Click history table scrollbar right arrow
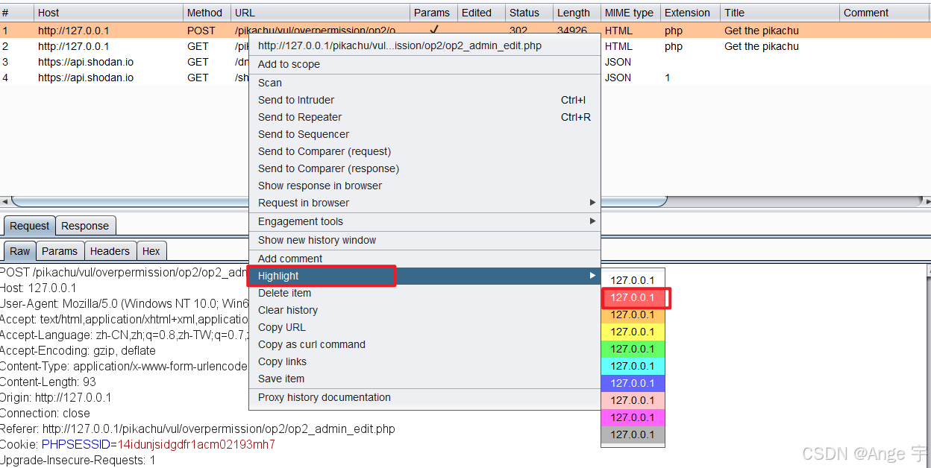Image resolution: width=931 pixels, height=468 pixels. click(x=927, y=201)
